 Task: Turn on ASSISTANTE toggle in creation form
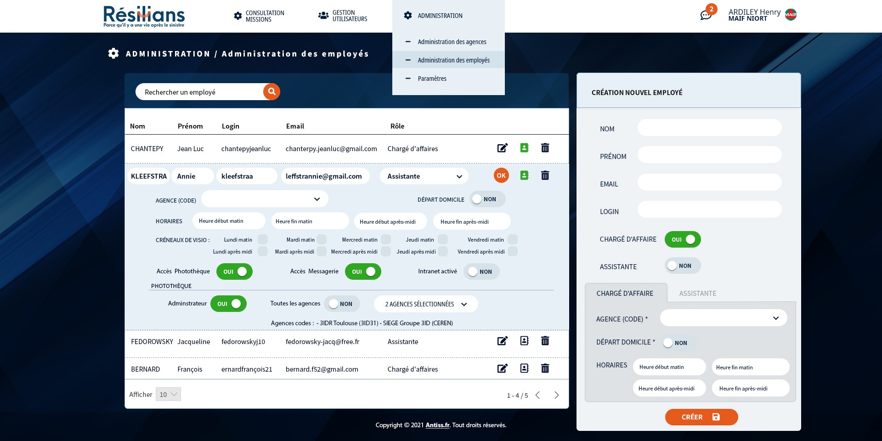682,266
